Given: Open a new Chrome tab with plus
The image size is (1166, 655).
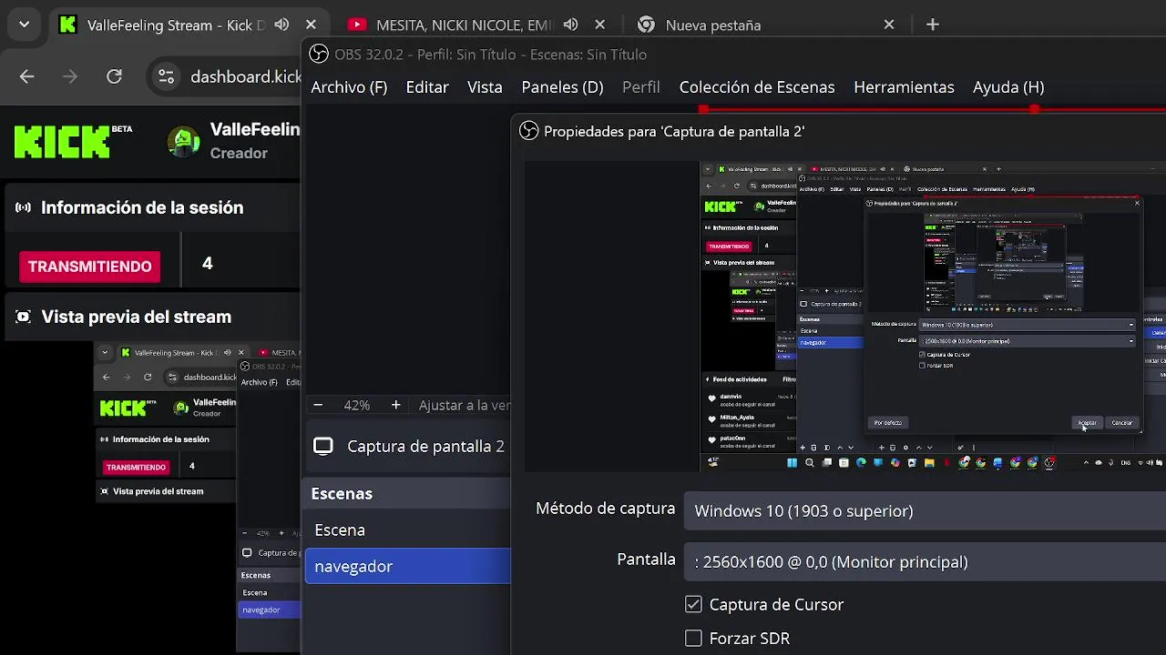Looking at the screenshot, I should (932, 25).
